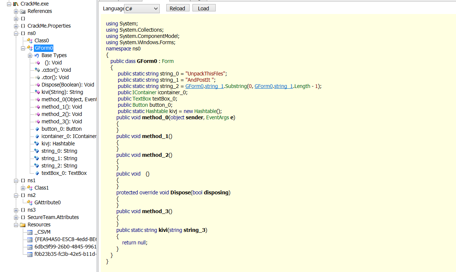Click the button_0 field icon
This screenshot has height=272, width=456.
click(x=37, y=129)
